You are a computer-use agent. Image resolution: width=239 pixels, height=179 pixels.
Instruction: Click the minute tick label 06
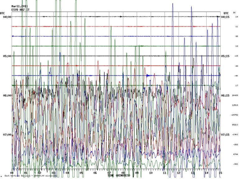point(95,173)
